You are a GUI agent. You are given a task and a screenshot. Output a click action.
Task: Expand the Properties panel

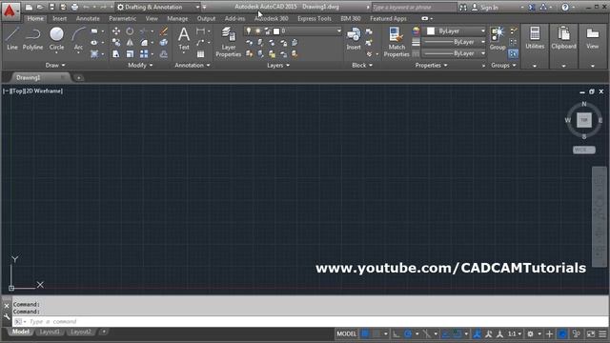(x=431, y=66)
